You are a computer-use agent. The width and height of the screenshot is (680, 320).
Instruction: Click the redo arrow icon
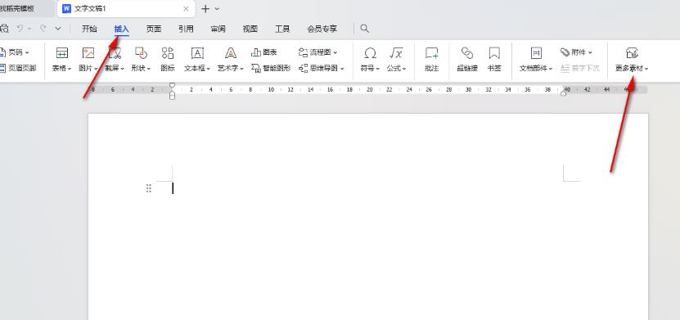pyautogui.click(x=43, y=29)
